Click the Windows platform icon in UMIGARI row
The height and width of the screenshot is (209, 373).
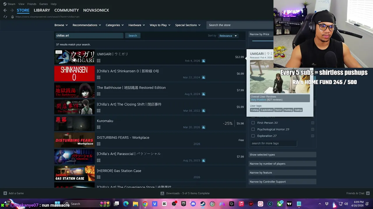pyautogui.click(x=98, y=61)
